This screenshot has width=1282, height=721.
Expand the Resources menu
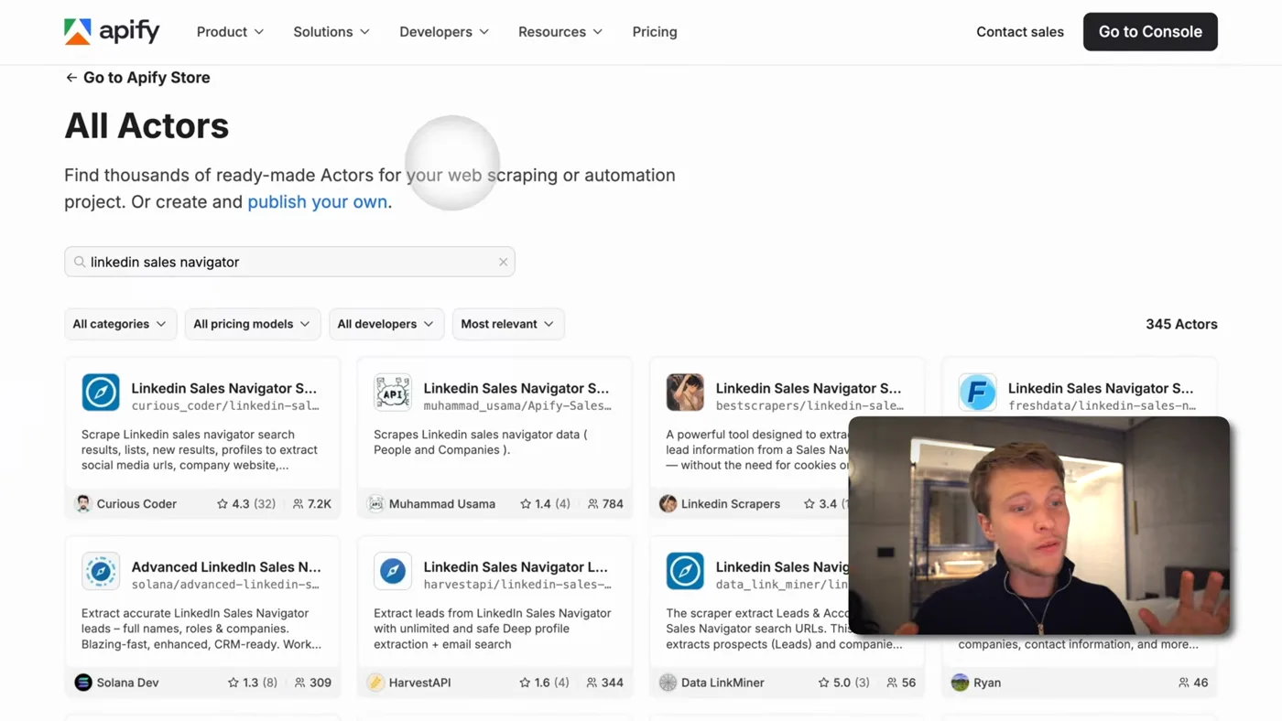point(560,32)
